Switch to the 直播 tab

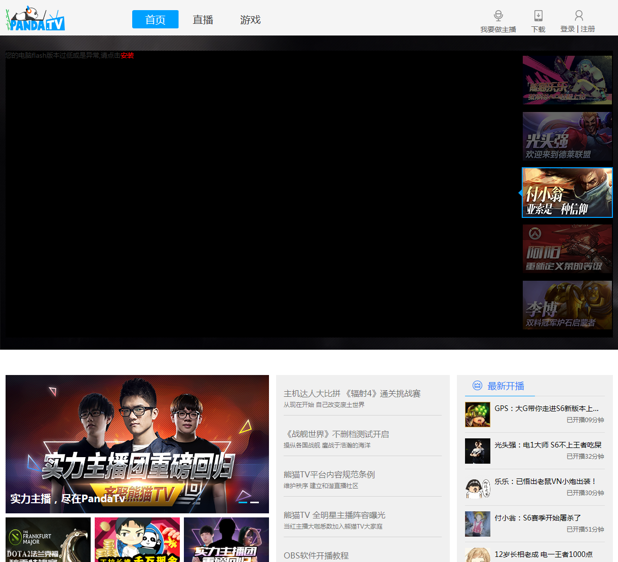click(203, 19)
